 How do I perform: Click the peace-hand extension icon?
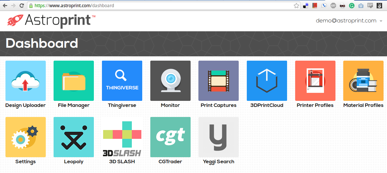point(379,5)
